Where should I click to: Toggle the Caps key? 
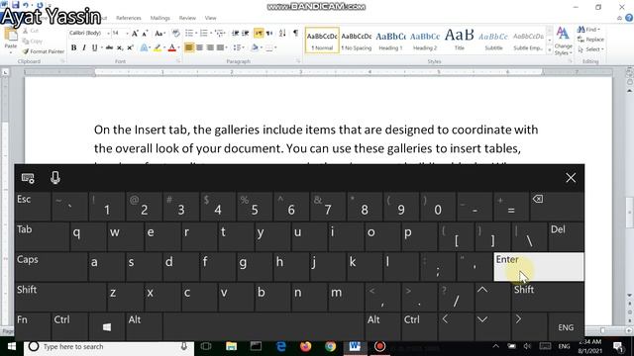click(x=51, y=266)
